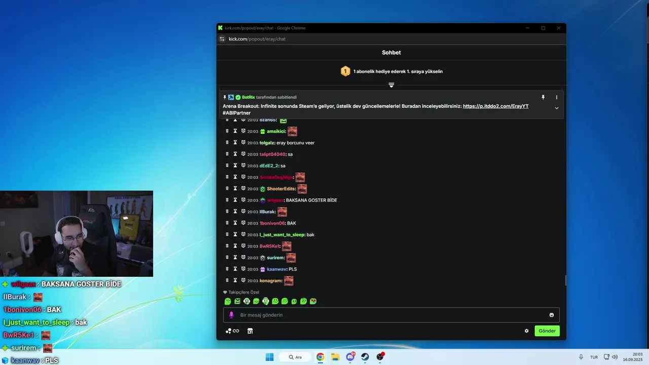649x365 pixels.
Task: Open pinned message three-dot options menu
Action: (x=556, y=97)
